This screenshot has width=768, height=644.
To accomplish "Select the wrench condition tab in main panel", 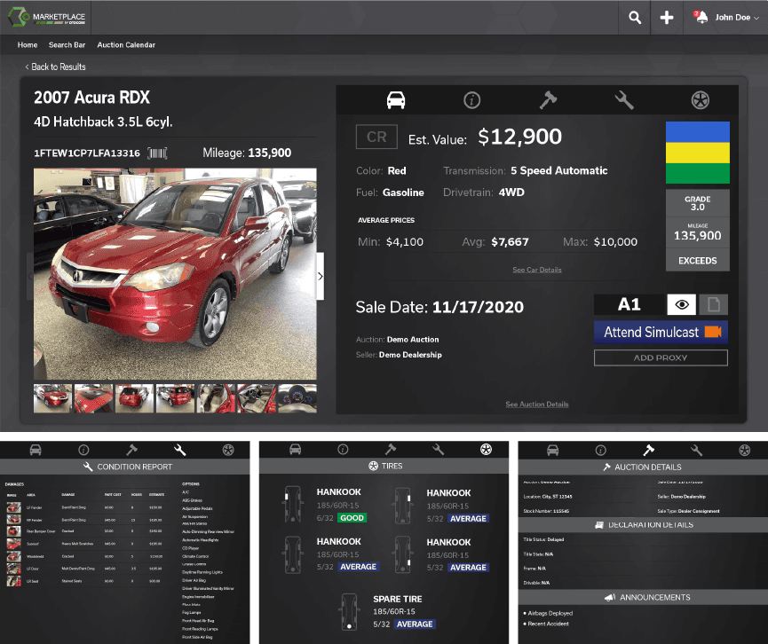I will point(624,100).
